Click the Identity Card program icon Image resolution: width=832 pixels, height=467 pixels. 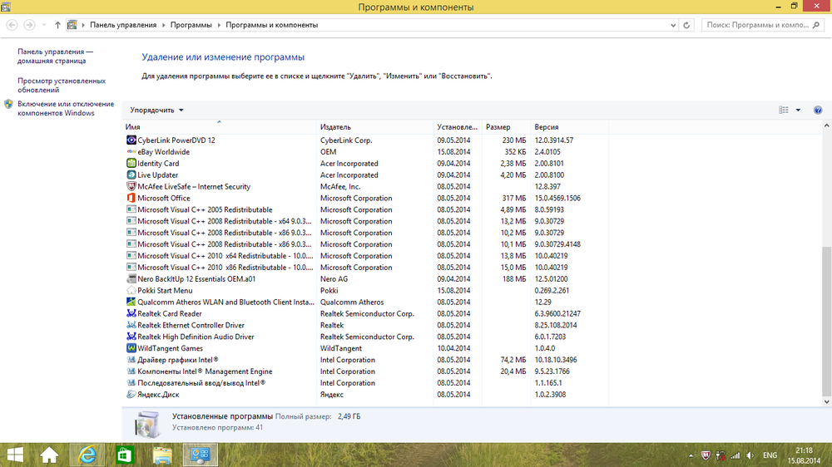(131, 163)
